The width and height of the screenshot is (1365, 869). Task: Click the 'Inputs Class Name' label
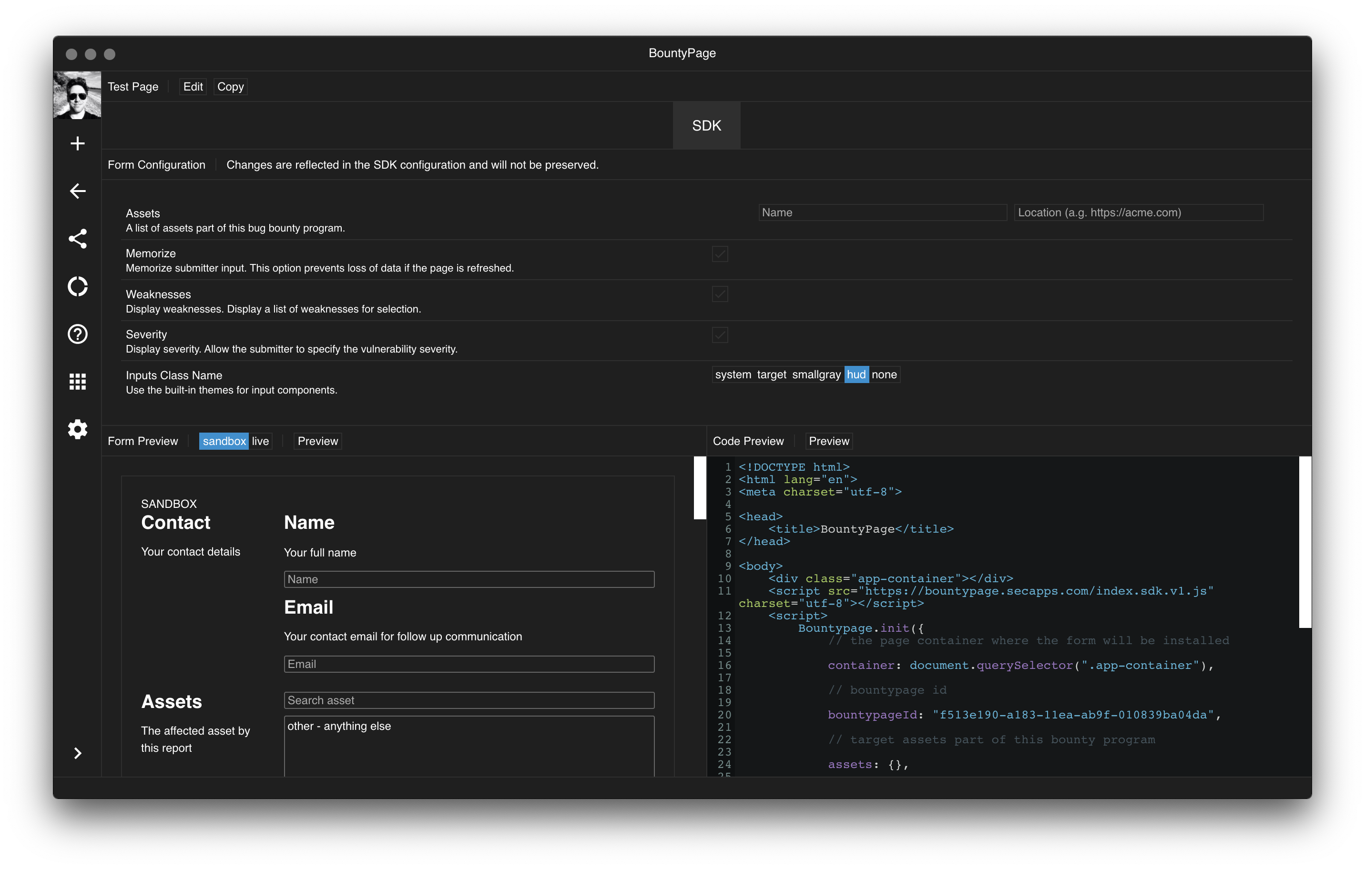click(x=173, y=375)
